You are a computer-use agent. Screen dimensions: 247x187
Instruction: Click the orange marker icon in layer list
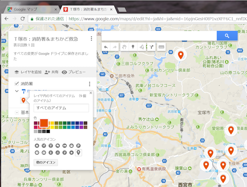pos(23,100)
